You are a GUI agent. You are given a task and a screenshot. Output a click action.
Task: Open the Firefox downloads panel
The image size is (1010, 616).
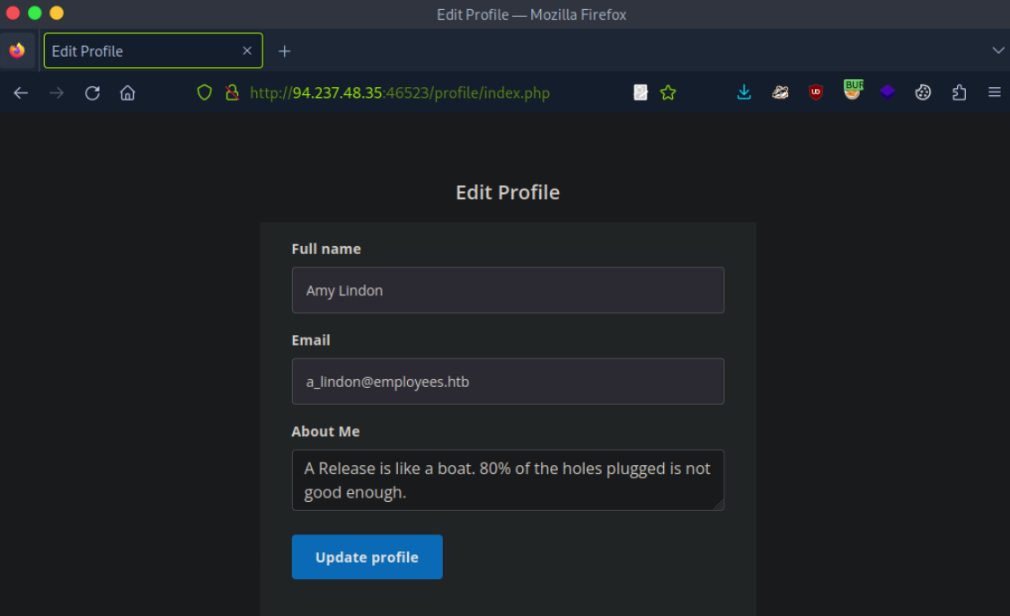tap(744, 92)
